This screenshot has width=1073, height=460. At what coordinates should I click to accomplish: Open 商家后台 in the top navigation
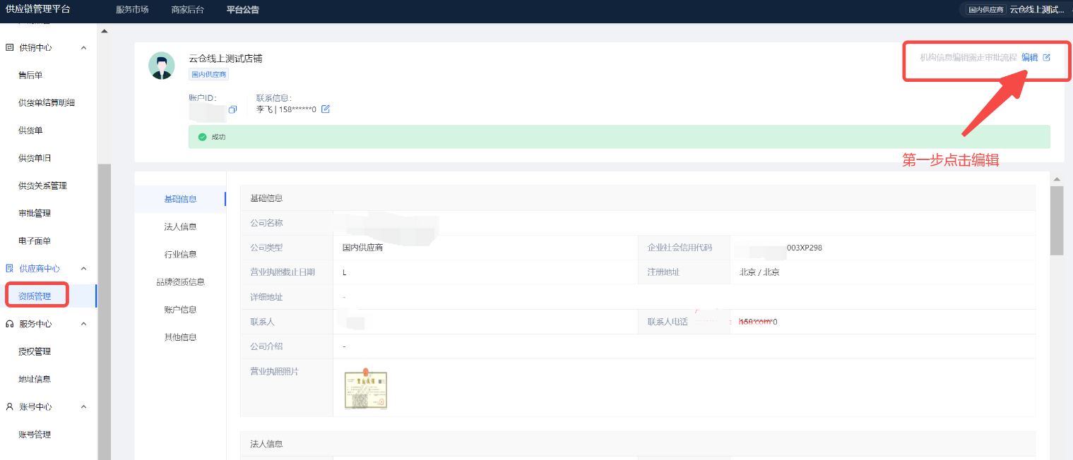click(187, 10)
